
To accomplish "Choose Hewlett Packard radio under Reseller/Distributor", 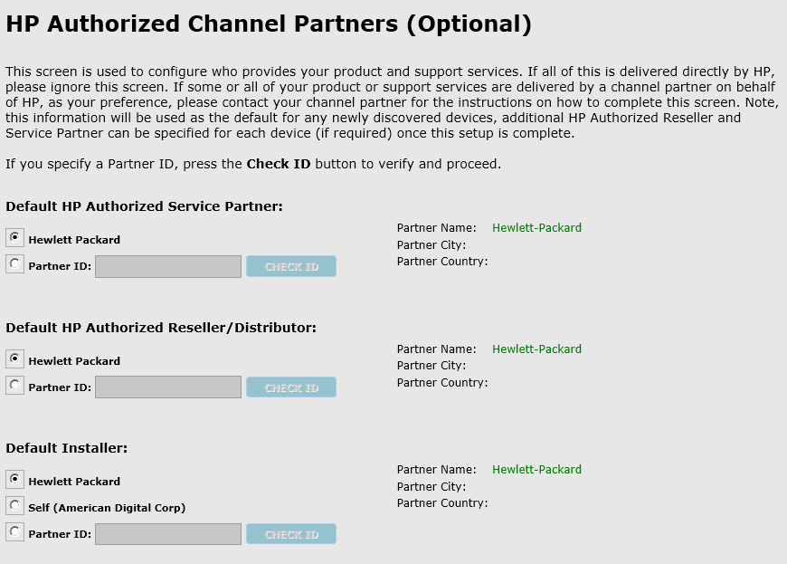I will [x=15, y=358].
